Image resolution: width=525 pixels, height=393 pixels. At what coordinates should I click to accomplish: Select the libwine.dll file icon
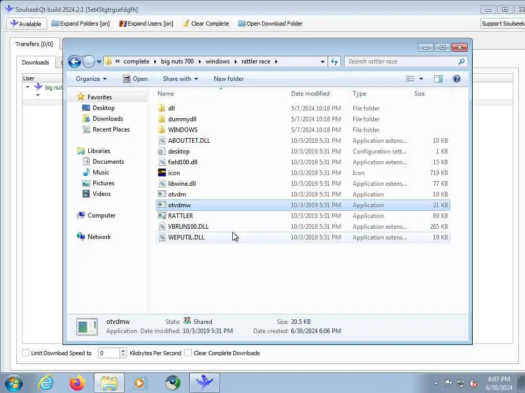point(162,184)
